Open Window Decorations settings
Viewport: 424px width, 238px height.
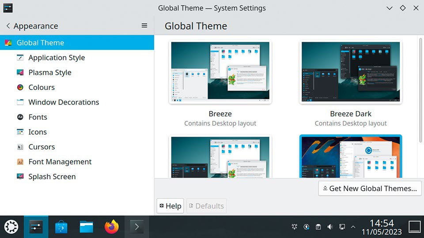coord(77,102)
